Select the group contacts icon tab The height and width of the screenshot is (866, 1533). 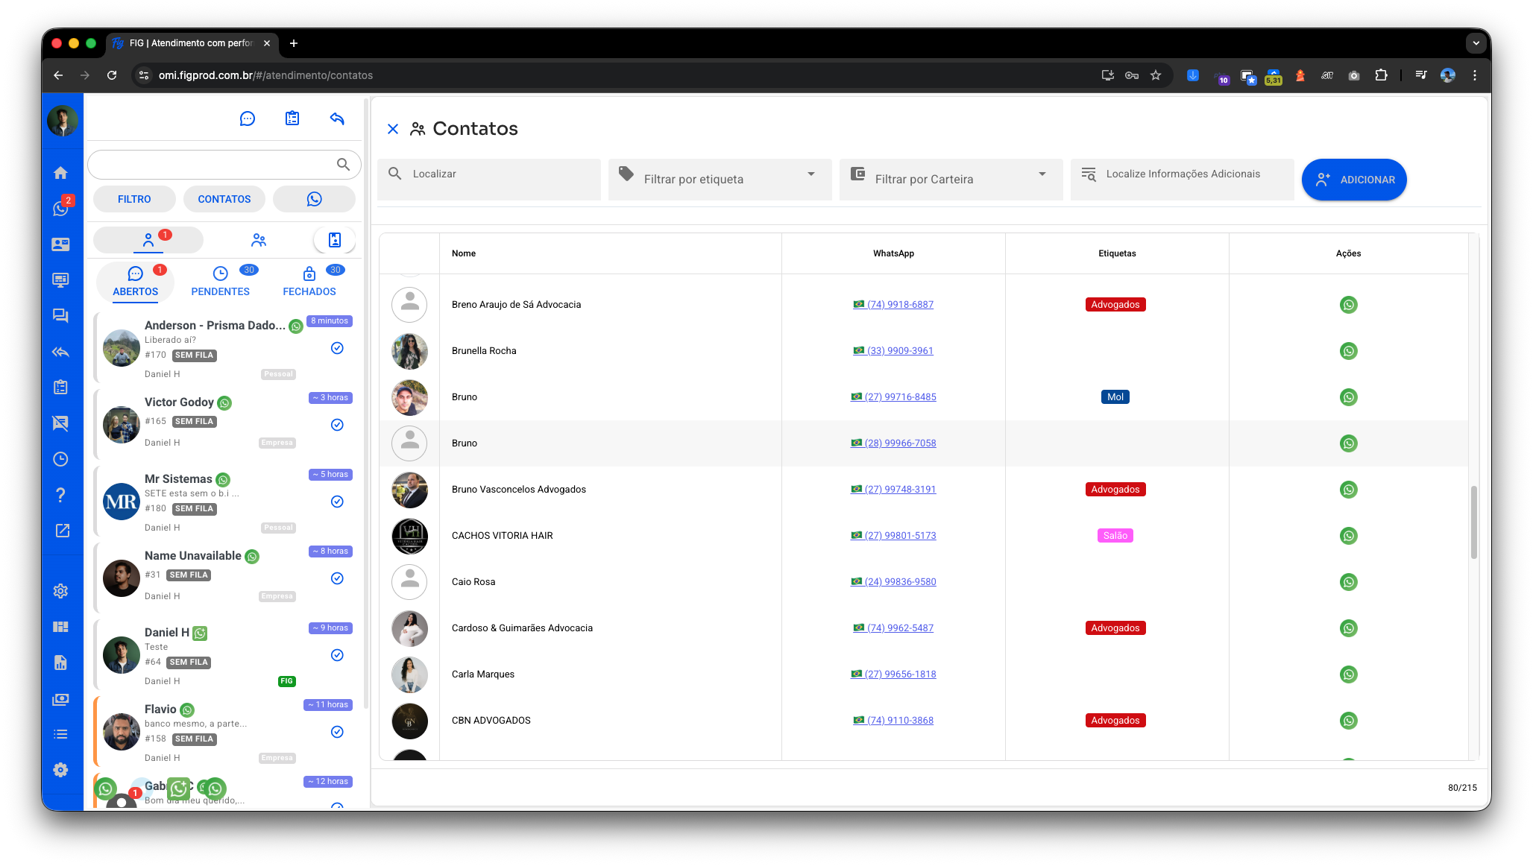click(x=259, y=240)
